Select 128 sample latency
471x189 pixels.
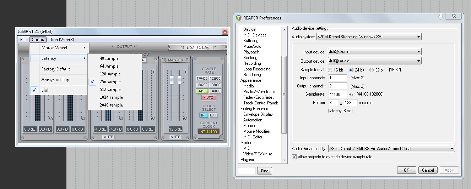coord(115,74)
